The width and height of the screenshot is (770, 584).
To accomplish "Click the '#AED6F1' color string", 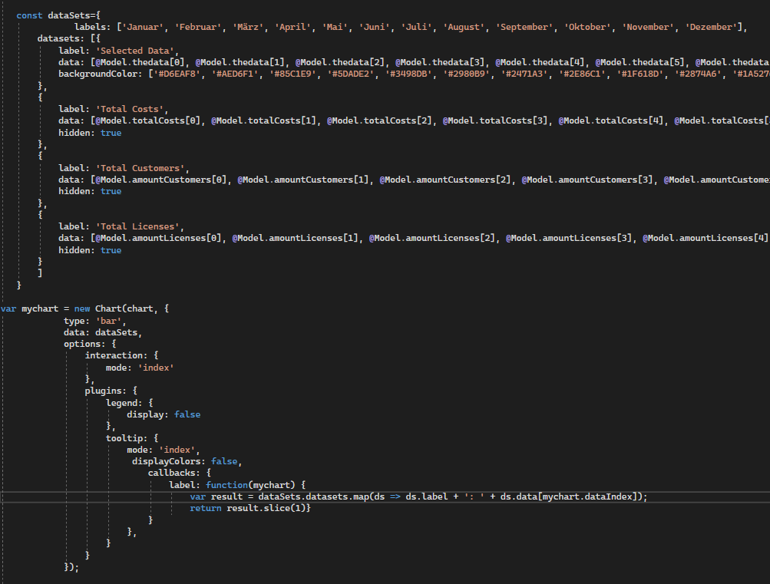I will [x=235, y=74].
